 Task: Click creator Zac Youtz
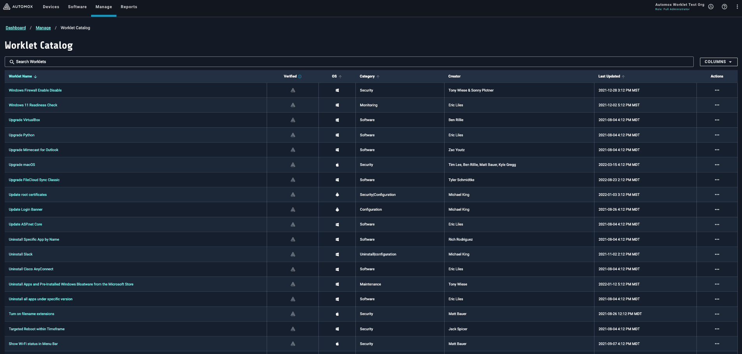coord(457,150)
